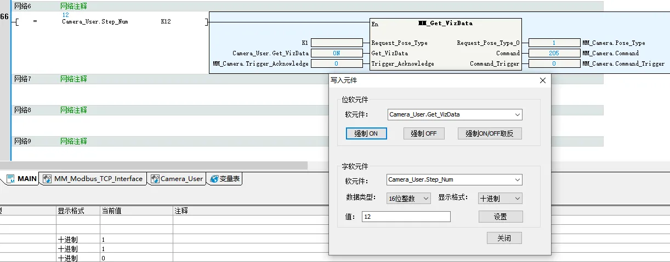Open the bit device Camera_User.Get_VizData dropdown
The height and width of the screenshot is (262, 670).
pyautogui.click(x=518, y=115)
